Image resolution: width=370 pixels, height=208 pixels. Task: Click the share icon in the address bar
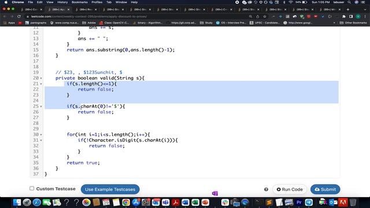pos(258,17)
